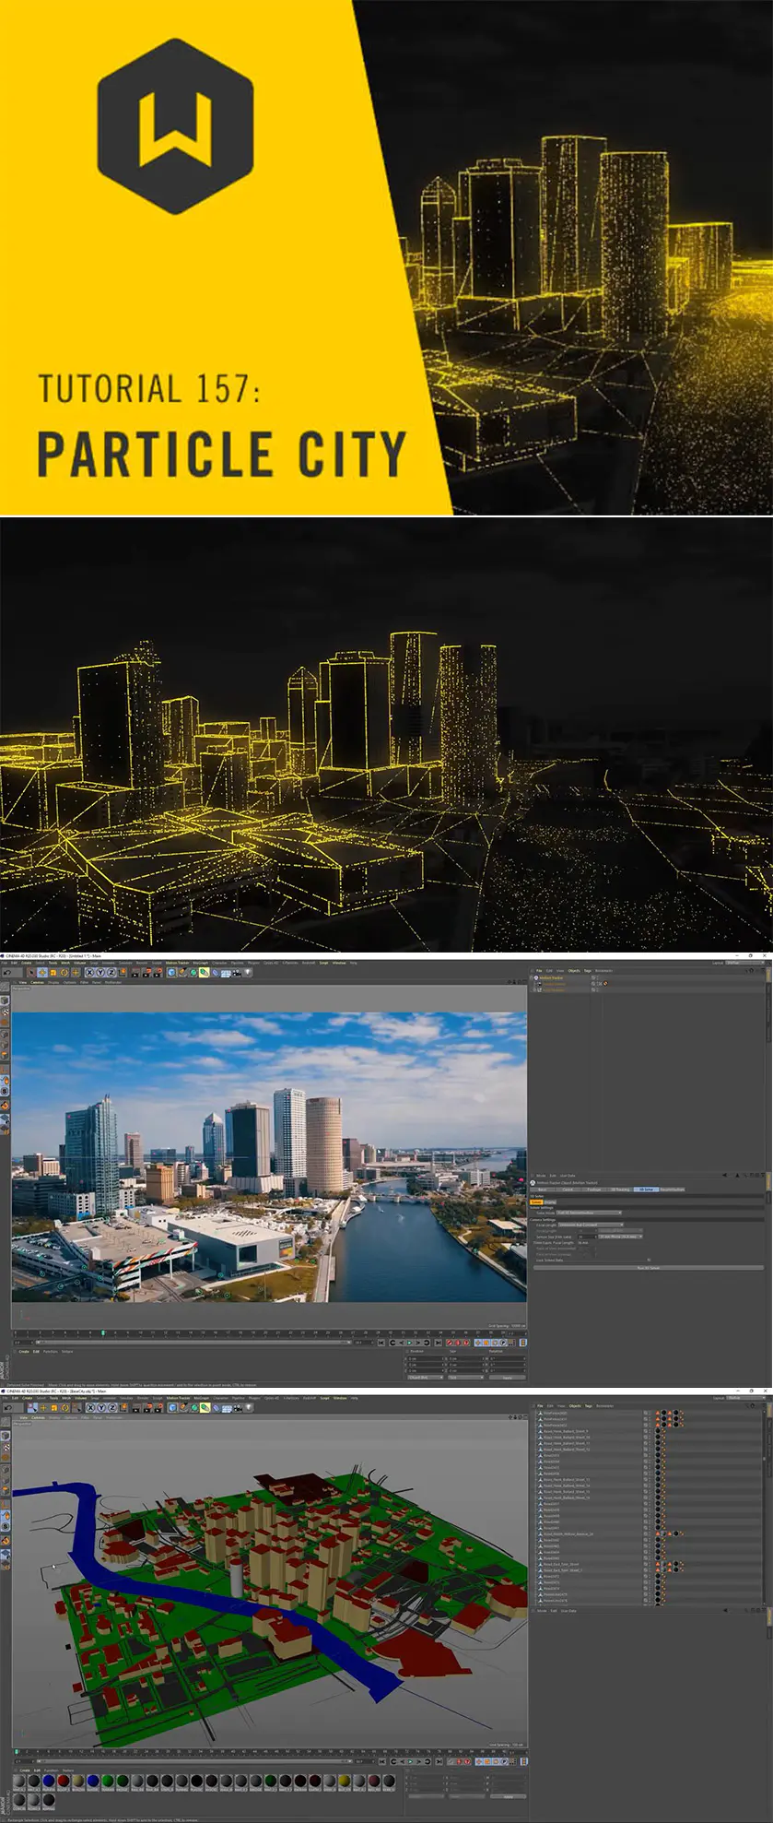Image resolution: width=773 pixels, height=1823 pixels.
Task: Open the Solve Mode dropdown
Action: (x=590, y=1213)
